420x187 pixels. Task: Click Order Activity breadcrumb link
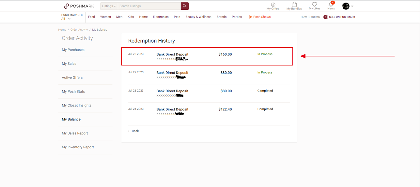coord(79,30)
